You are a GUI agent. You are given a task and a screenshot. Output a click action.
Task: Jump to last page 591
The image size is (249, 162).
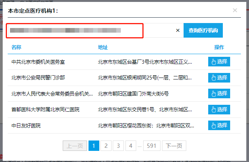[x=152, y=146]
